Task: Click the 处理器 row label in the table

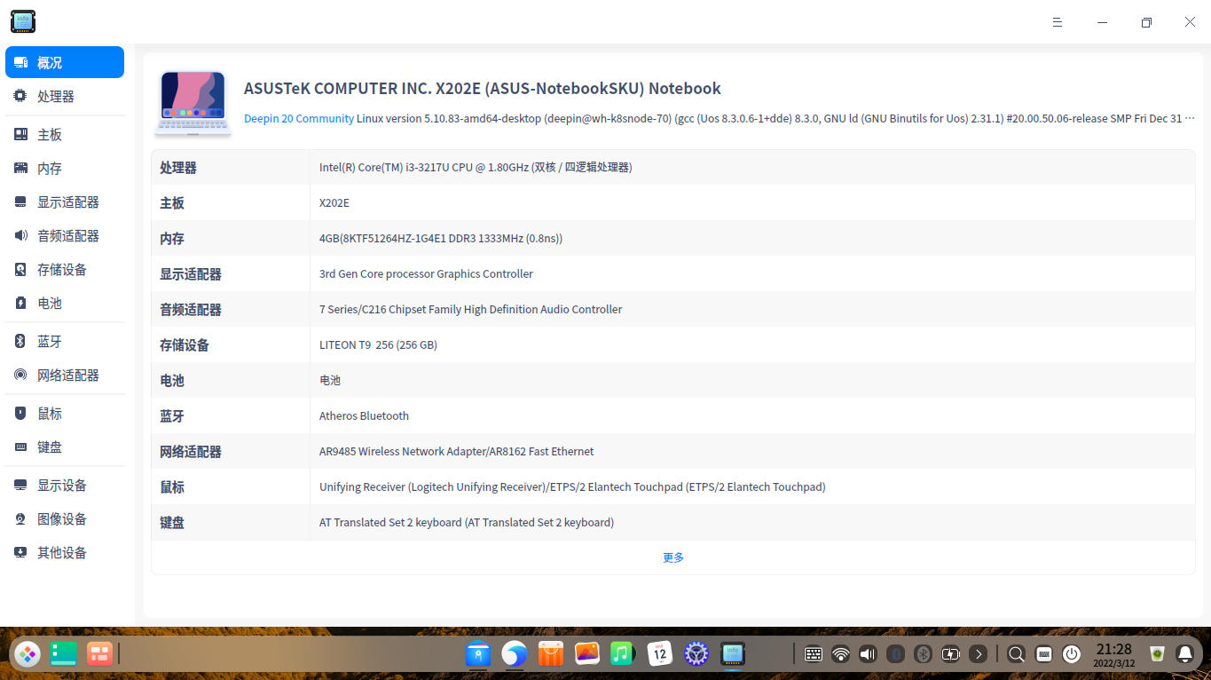Action: pyautogui.click(x=178, y=168)
